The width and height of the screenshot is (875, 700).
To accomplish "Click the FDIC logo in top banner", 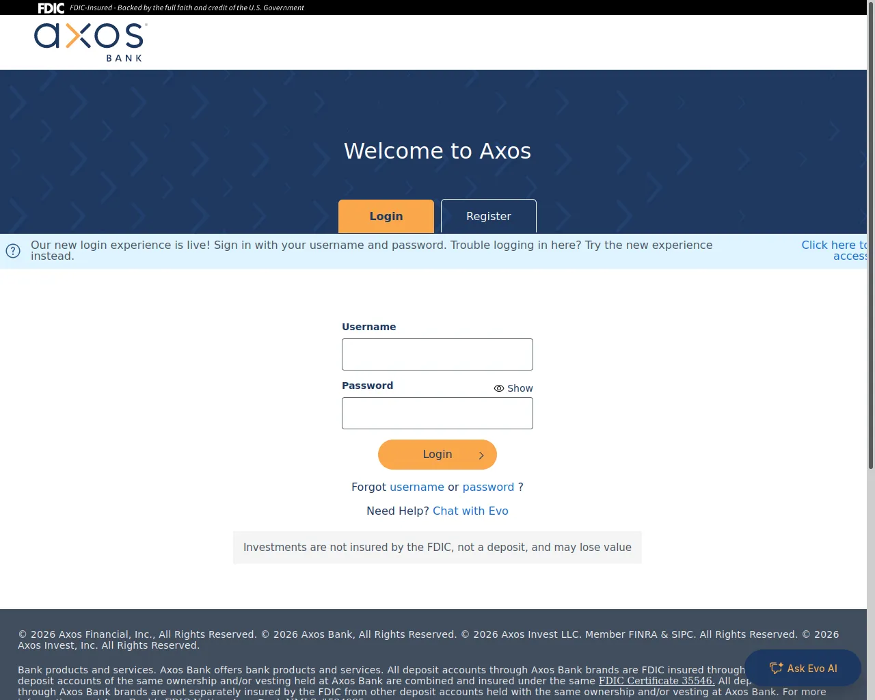I will coord(51,8).
